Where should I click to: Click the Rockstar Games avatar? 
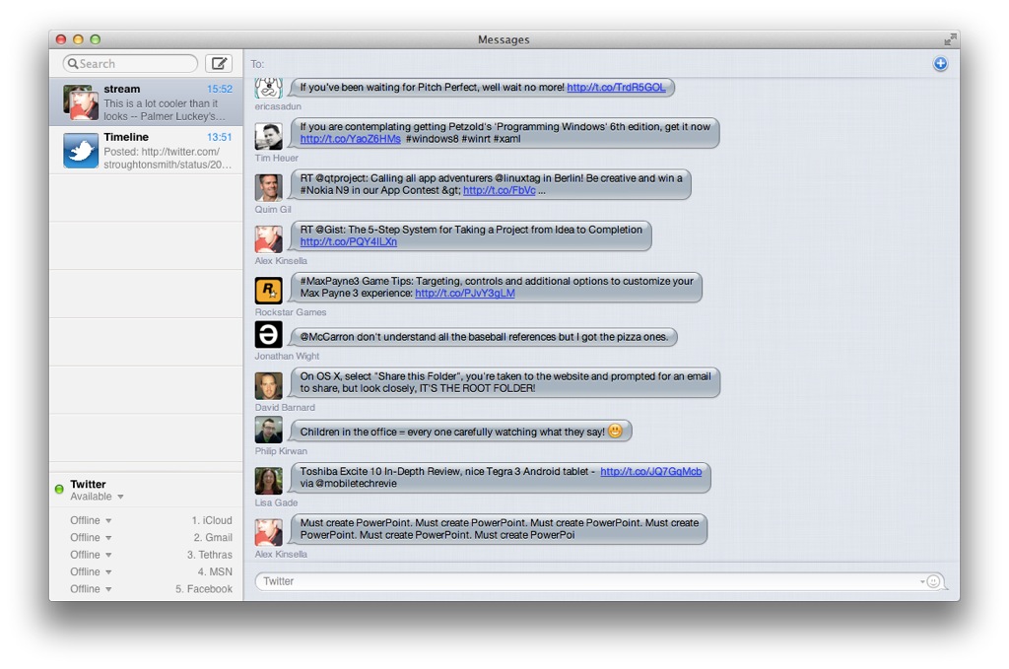(x=268, y=290)
